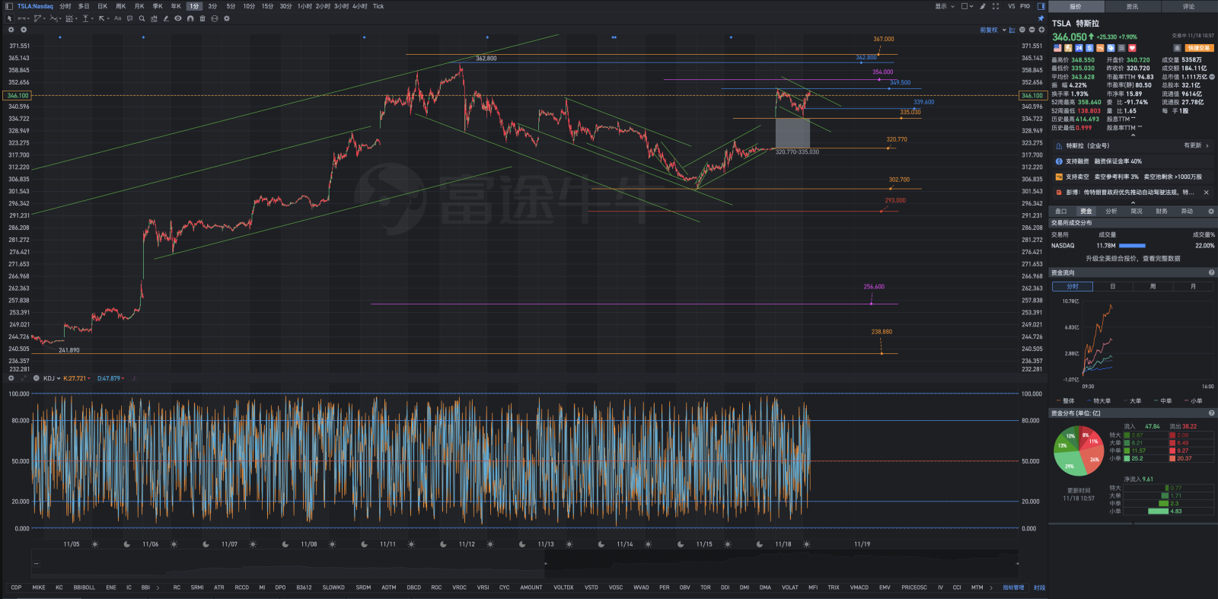Close the KDJ indicator pane
Screen dimensions: 1218x599
tap(36, 378)
